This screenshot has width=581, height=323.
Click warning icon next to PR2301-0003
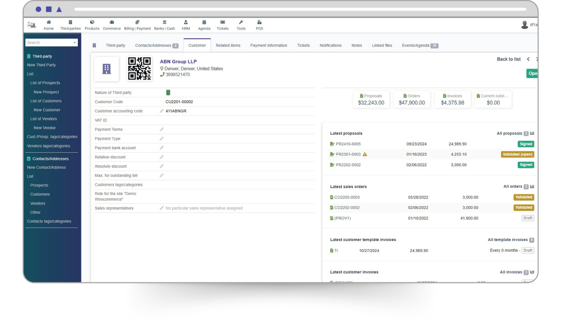pos(365,154)
